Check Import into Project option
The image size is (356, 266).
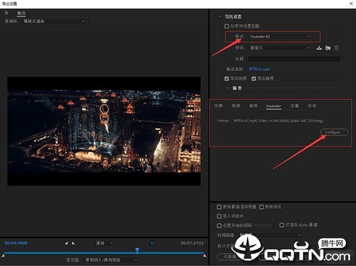(219, 216)
